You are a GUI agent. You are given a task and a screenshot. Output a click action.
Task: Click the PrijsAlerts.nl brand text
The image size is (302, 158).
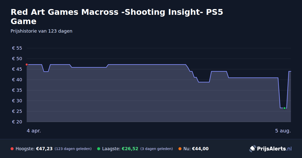274,149
